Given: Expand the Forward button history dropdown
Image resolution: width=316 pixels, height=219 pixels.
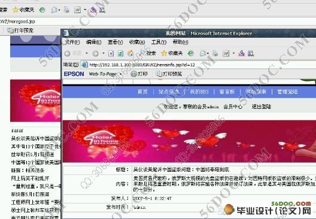Looking at the screenshot, I should tap(104, 53).
